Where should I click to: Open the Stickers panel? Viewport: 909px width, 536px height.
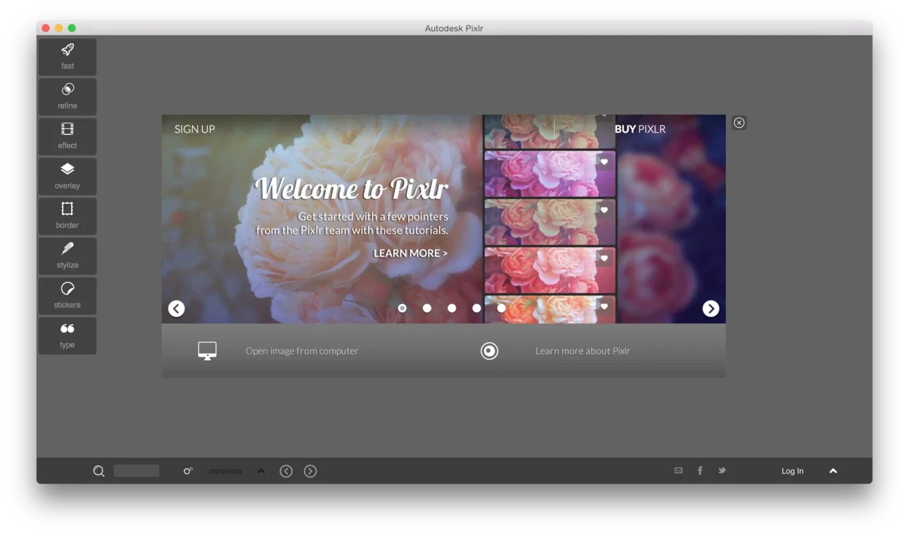[67, 295]
